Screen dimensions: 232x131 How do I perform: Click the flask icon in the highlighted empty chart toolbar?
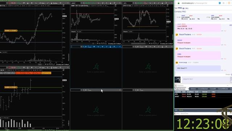pos(110,47)
